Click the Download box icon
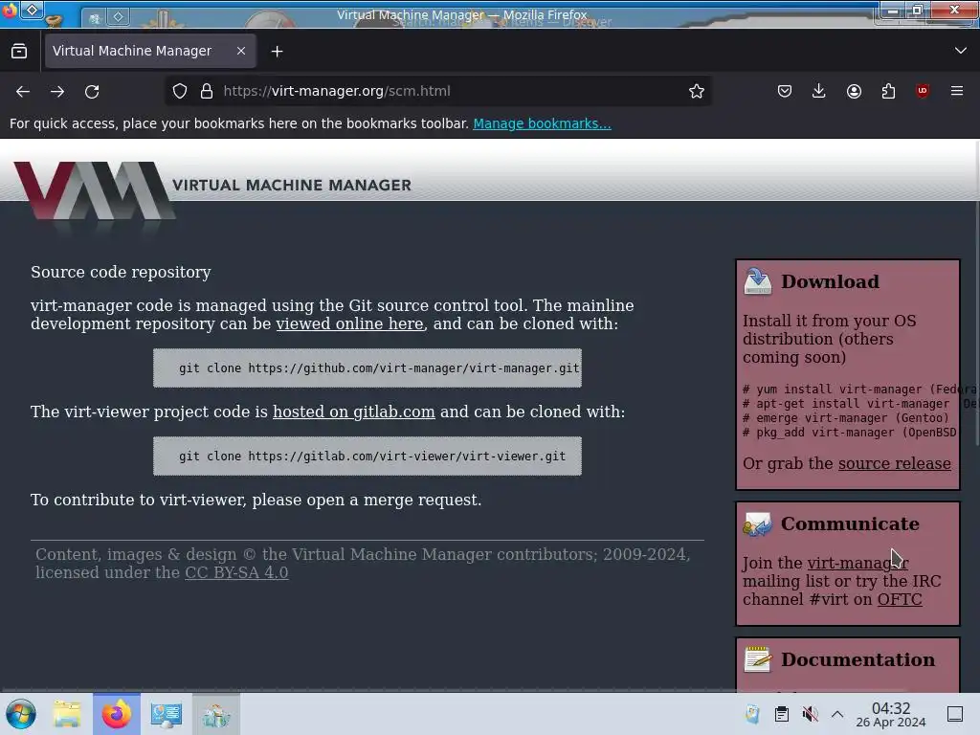 pyautogui.click(x=758, y=281)
